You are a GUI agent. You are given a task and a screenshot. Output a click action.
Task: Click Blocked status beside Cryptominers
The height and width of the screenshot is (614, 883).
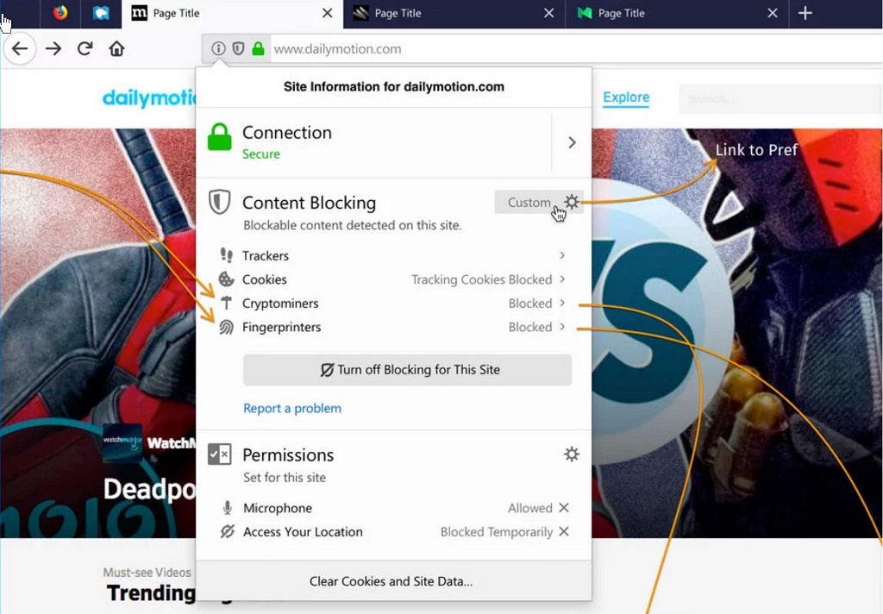click(530, 303)
